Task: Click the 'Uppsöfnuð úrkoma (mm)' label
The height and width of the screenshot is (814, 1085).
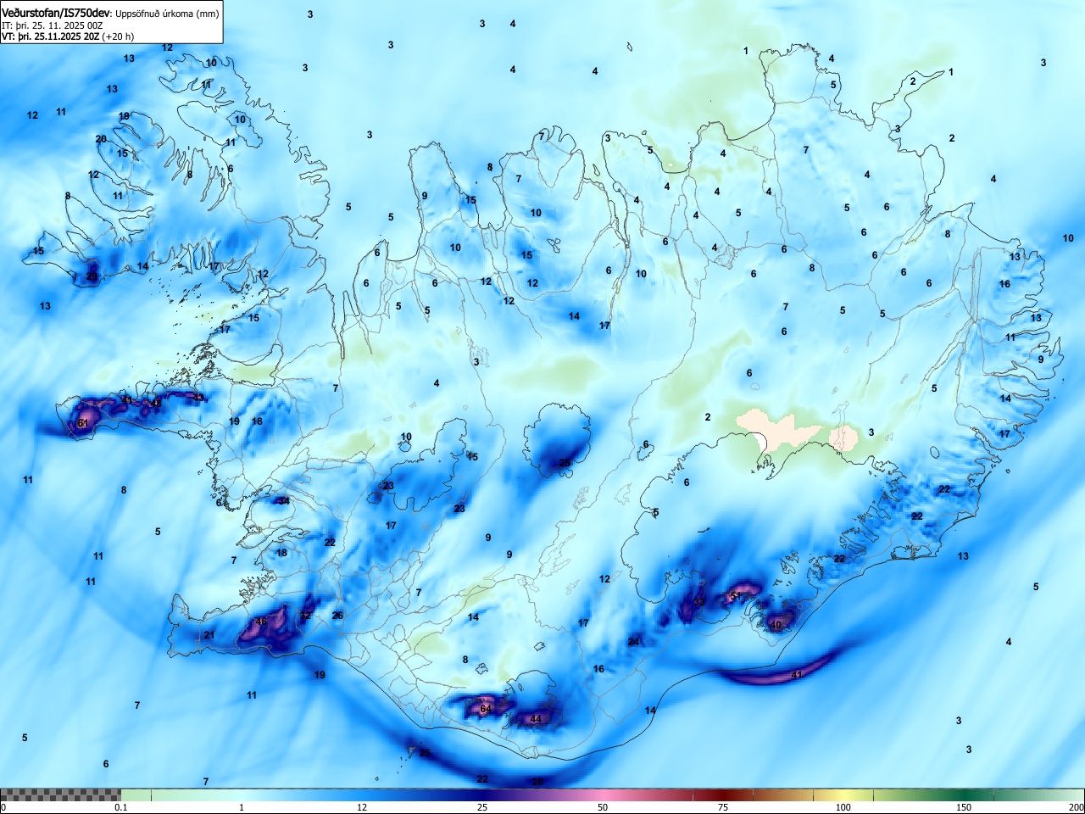Action: point(167,14)
